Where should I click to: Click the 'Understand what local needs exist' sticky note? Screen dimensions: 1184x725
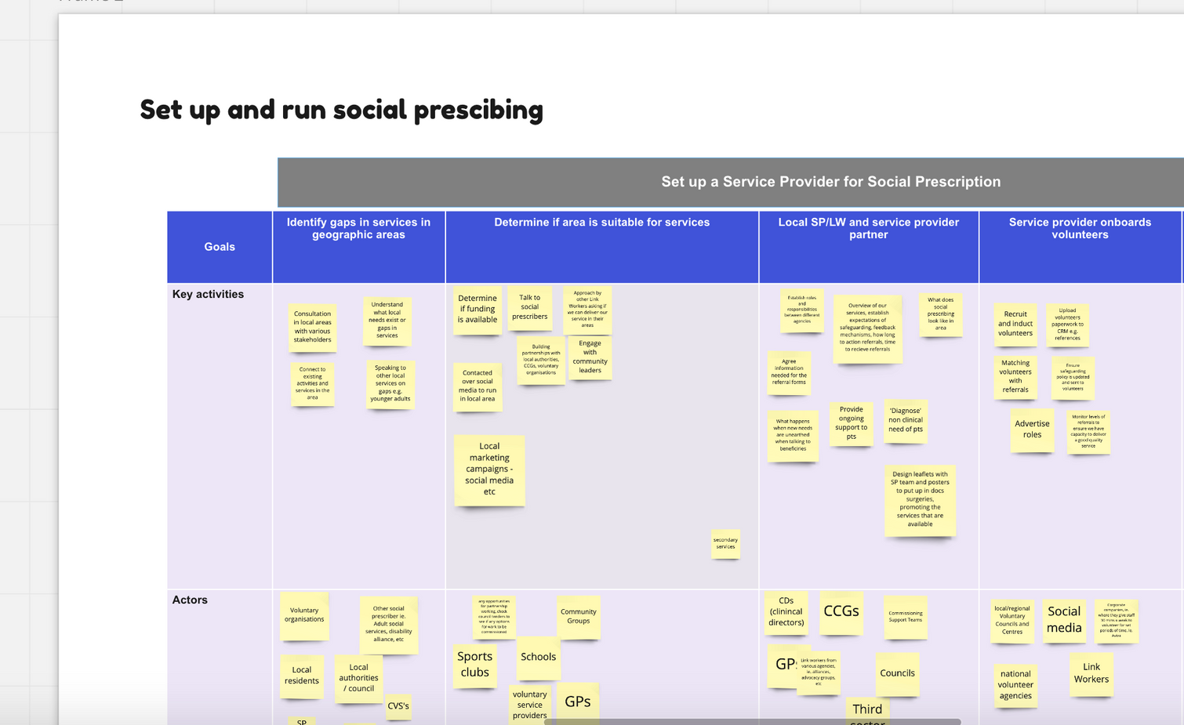[x=387, y=321]
